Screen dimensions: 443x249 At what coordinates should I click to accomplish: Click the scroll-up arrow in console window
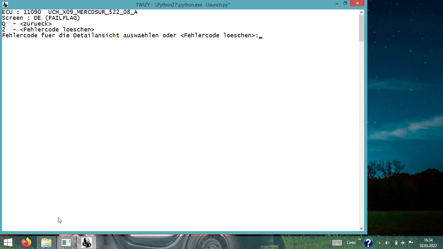click(x=362, y=12)
